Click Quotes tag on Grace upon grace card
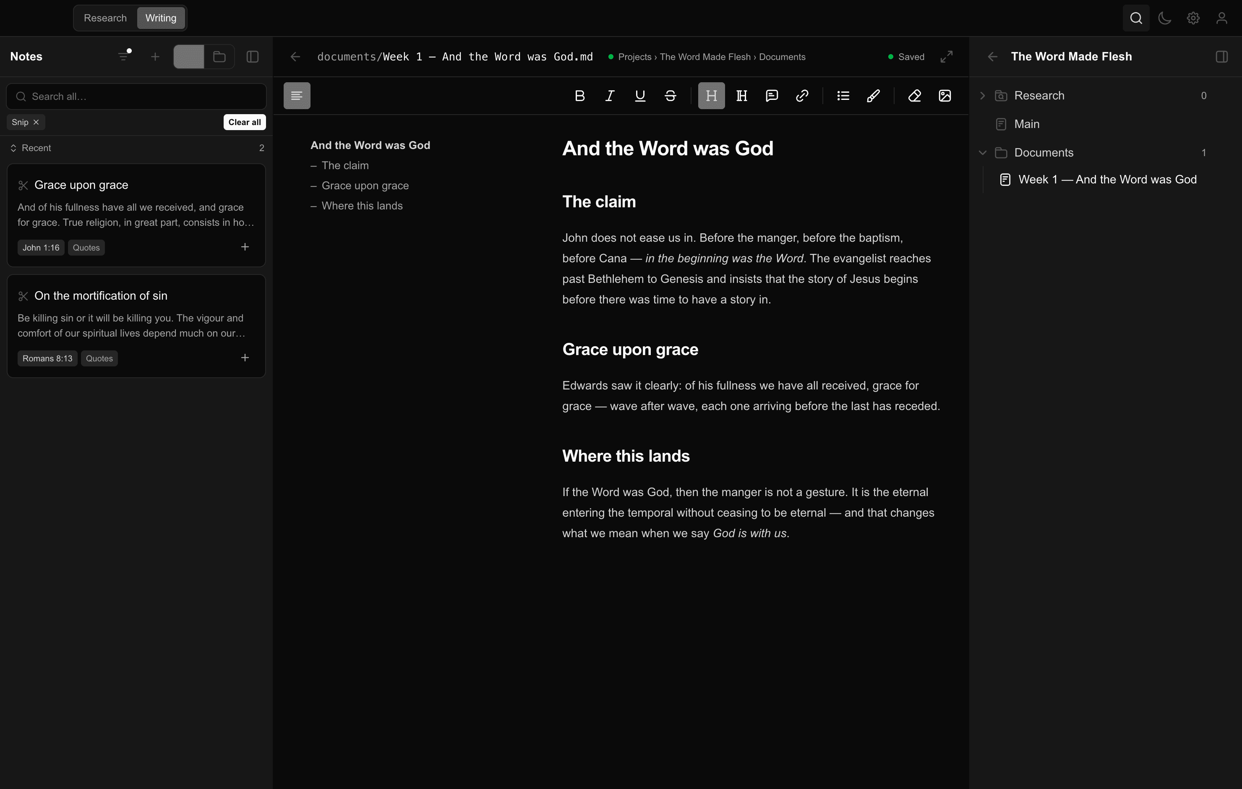The height and width of the screenshot is (789, 1242). coord(86,248)
